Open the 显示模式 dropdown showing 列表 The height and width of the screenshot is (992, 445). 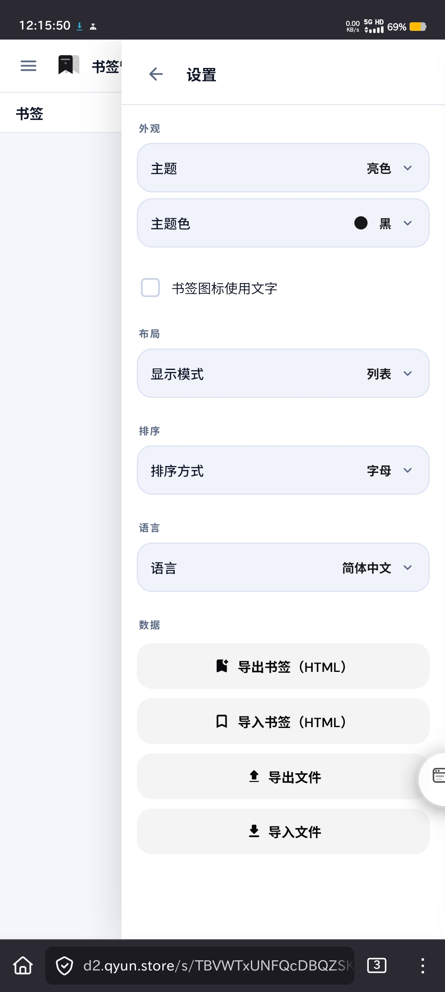(x=283, y=374)
